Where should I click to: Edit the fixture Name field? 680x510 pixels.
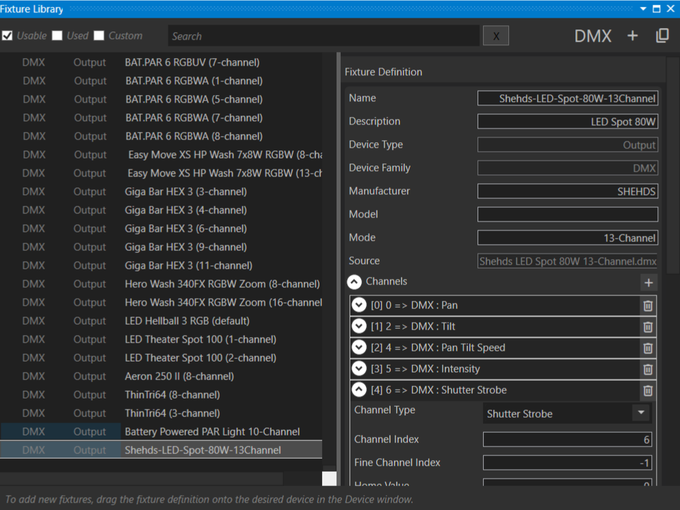tap(568, 98)
